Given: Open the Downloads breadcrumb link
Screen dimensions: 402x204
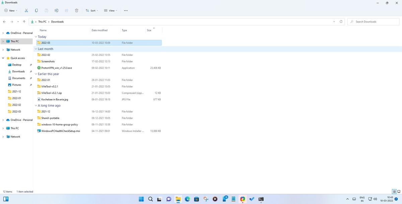Looking at the screenshot, I should (58, 21).
